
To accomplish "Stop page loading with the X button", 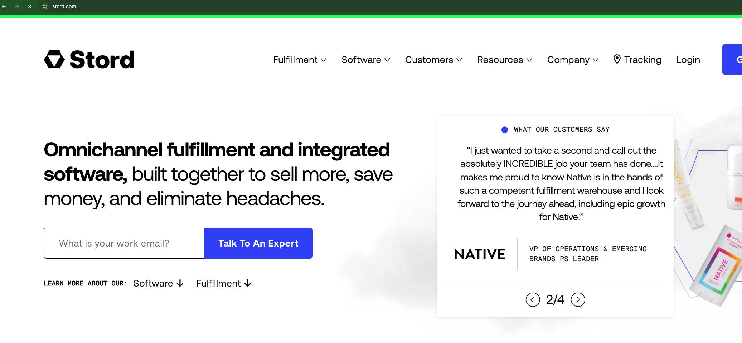I will [30, 6].
